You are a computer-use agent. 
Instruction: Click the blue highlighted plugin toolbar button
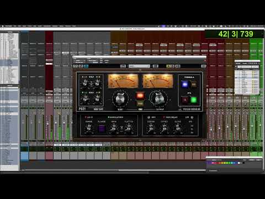point(86,66)
